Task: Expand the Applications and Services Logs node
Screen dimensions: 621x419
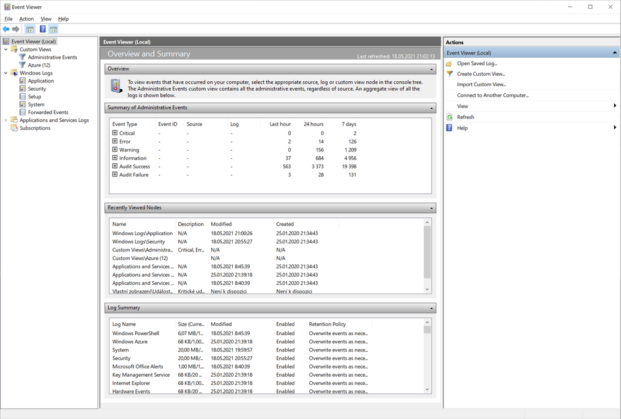Action: click(x=6, y=120)
